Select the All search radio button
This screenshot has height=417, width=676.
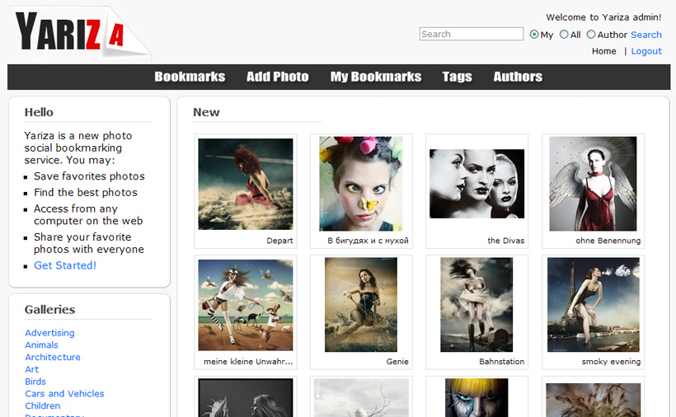pyautogui.click(x=564, y=35)
